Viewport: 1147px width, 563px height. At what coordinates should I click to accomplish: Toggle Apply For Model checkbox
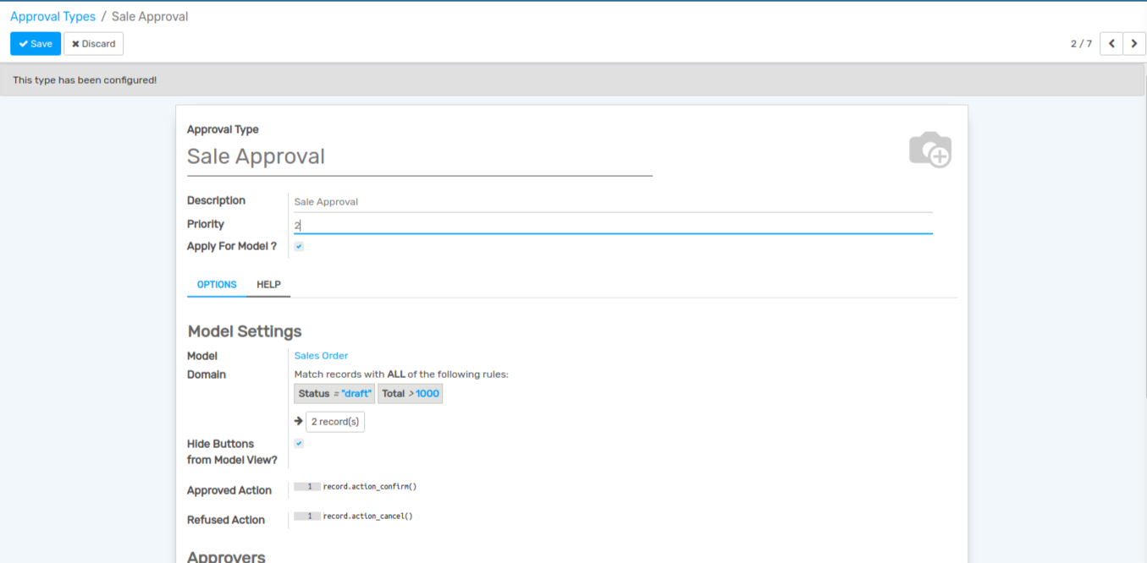pyautogui.click(x=299, y=247)
